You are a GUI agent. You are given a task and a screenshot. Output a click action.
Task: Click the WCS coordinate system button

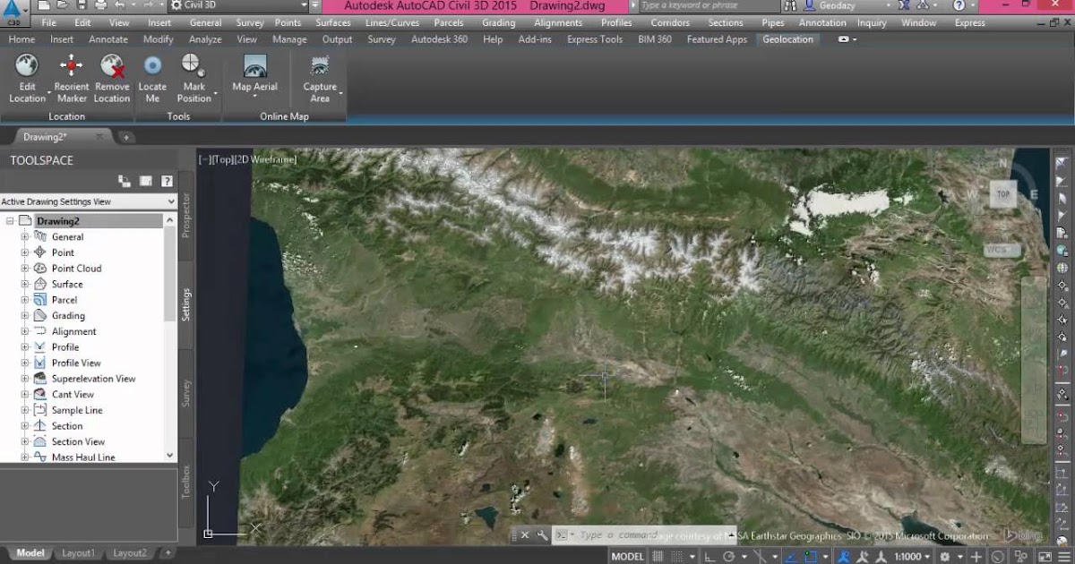(x=1001, y=250)
